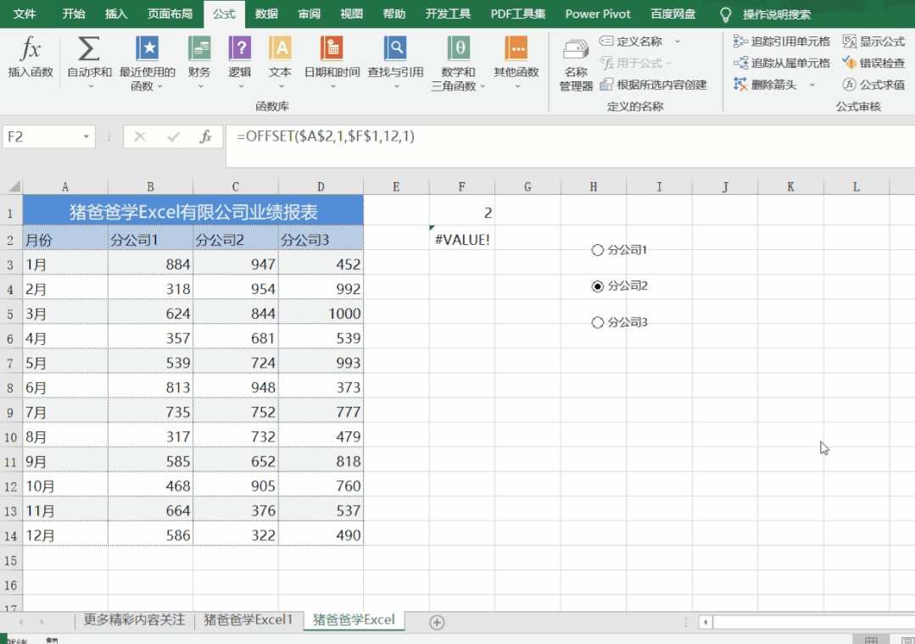Open the Financial (财务) functions icon
Viewport: 915px width, 644px height.
pyautogui.click(x=199, y=49)
